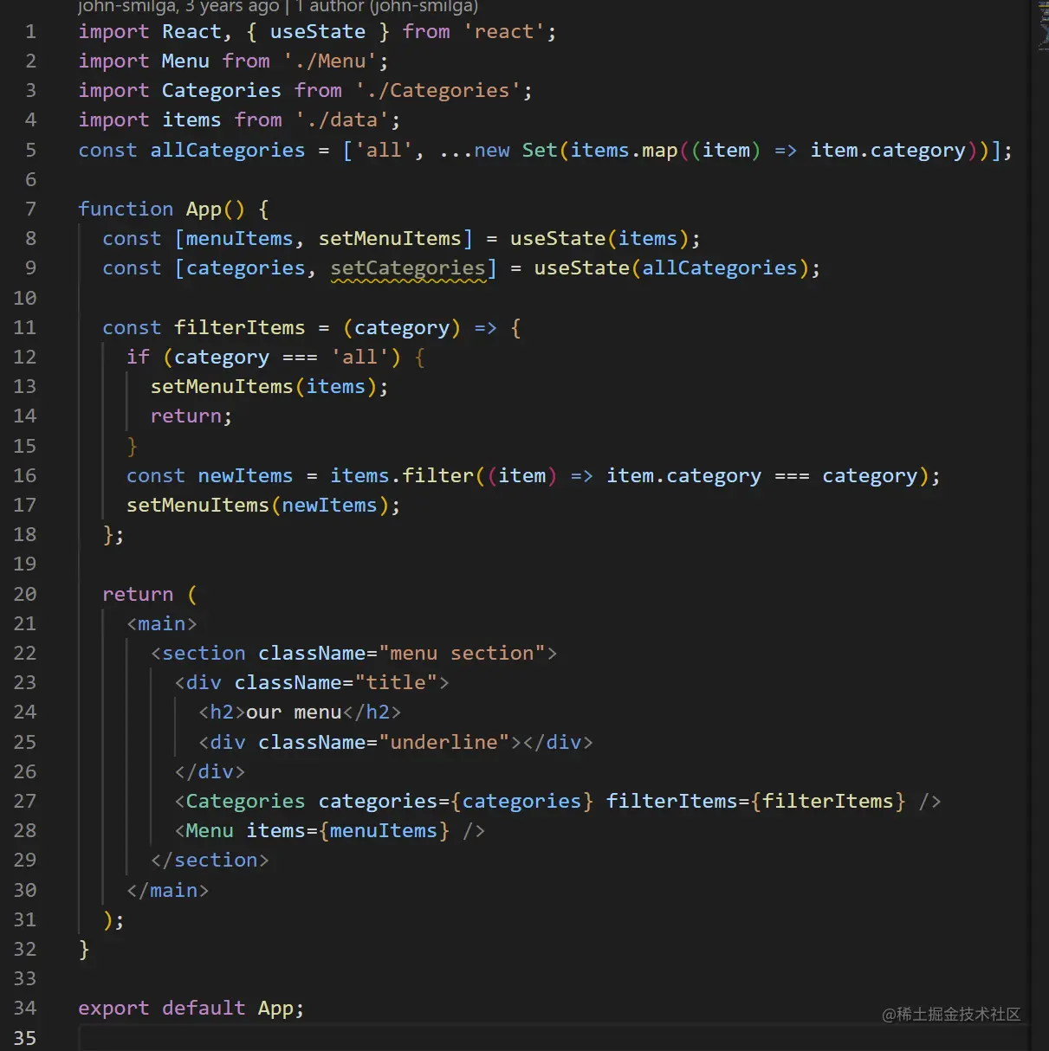1049x1051 pixels.
Task: Click 'setMenuItems(items);' statement
Action: pyautogui.click(x=269, y=387)
